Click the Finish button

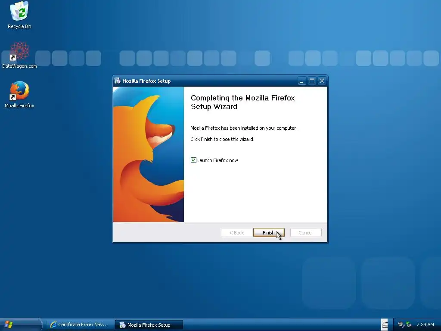(269, 232)
